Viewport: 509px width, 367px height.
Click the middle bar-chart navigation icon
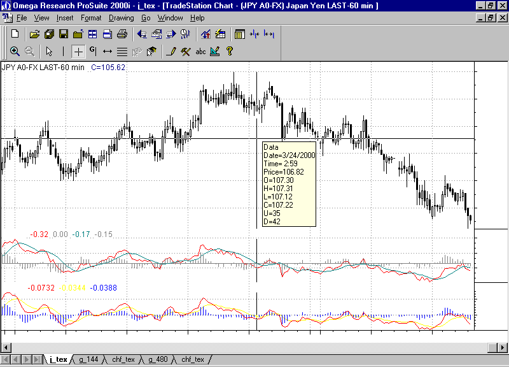(157, 34)
